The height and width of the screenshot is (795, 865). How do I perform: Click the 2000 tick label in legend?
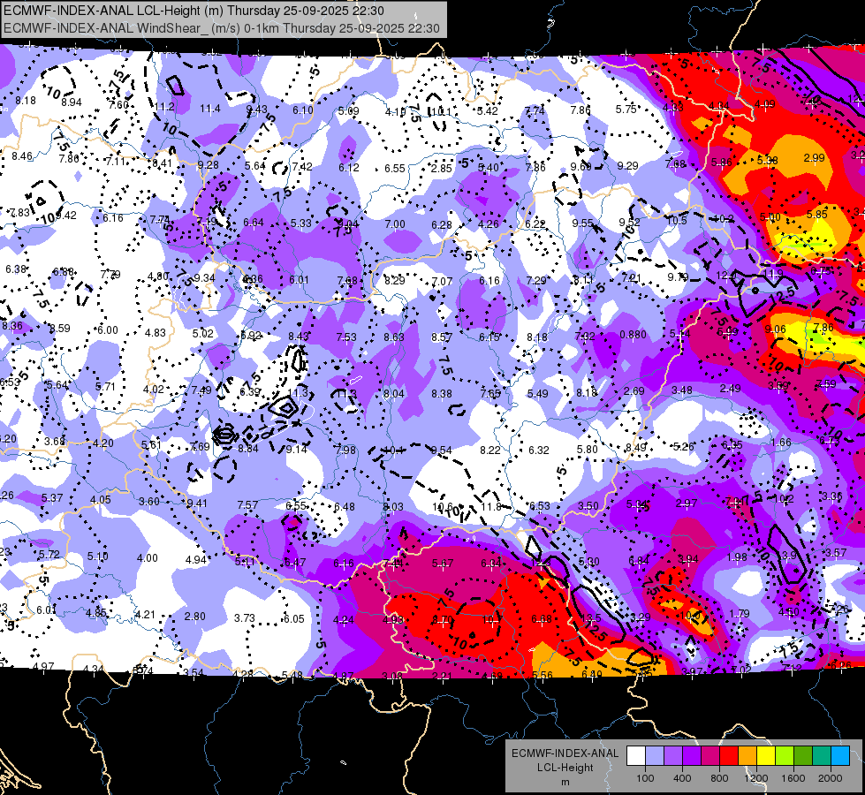click(831, 778)
